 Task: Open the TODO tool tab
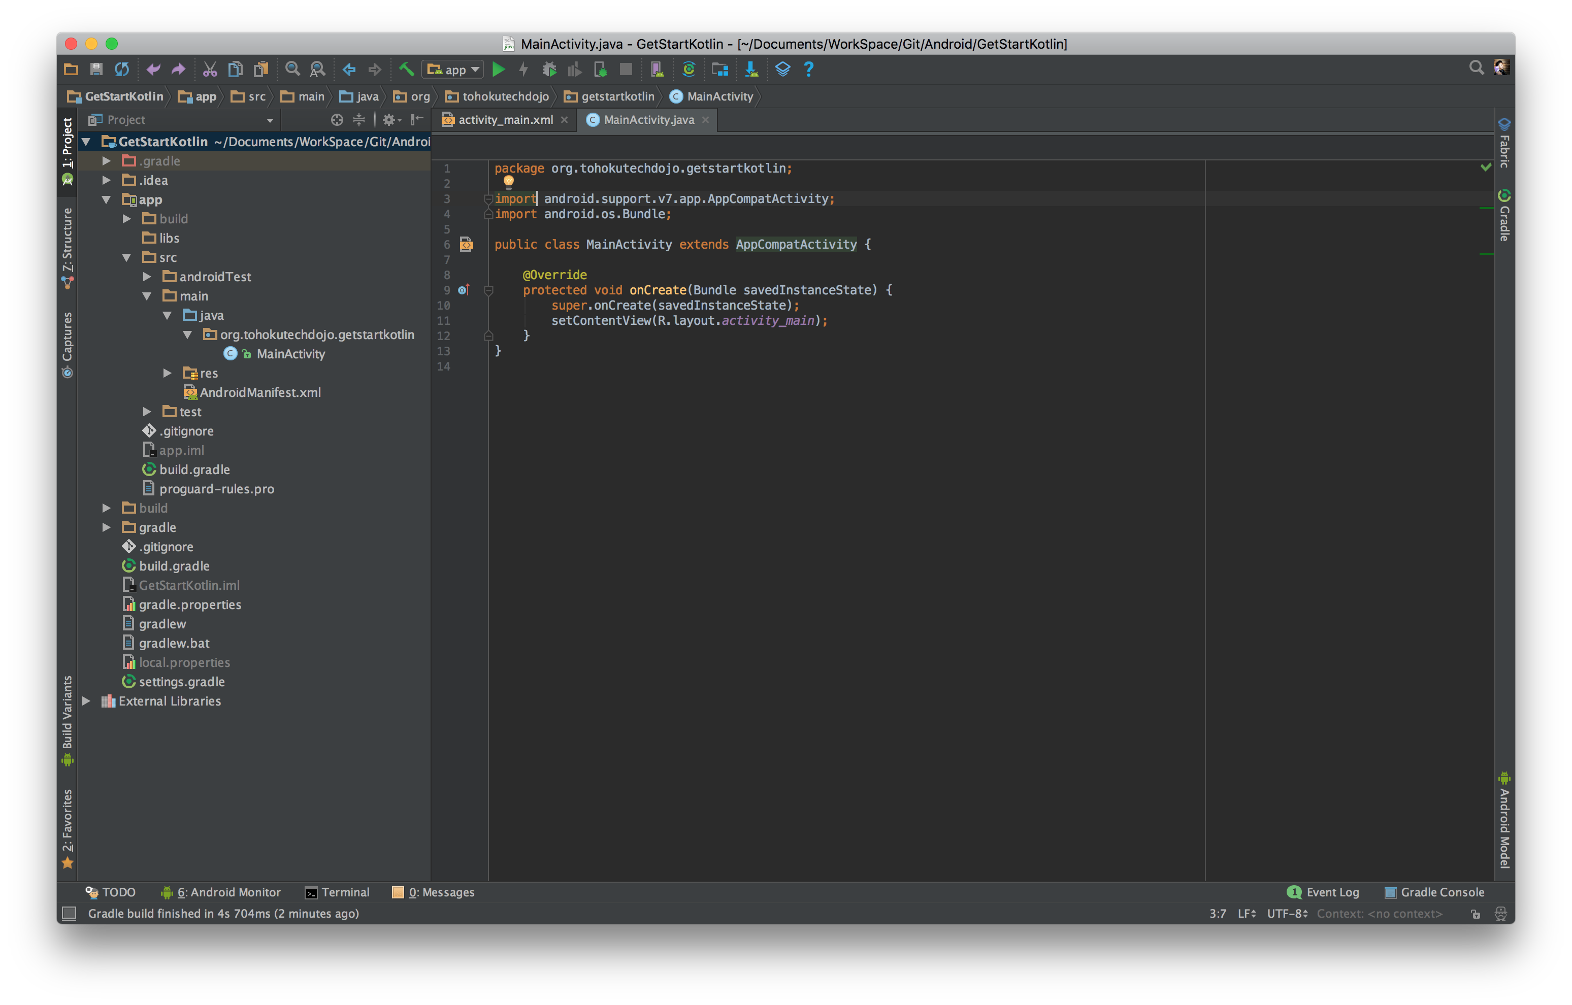point(110,892)
